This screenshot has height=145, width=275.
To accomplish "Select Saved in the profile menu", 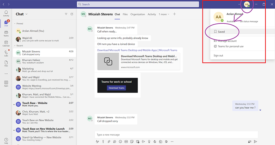I will [221, 32].
